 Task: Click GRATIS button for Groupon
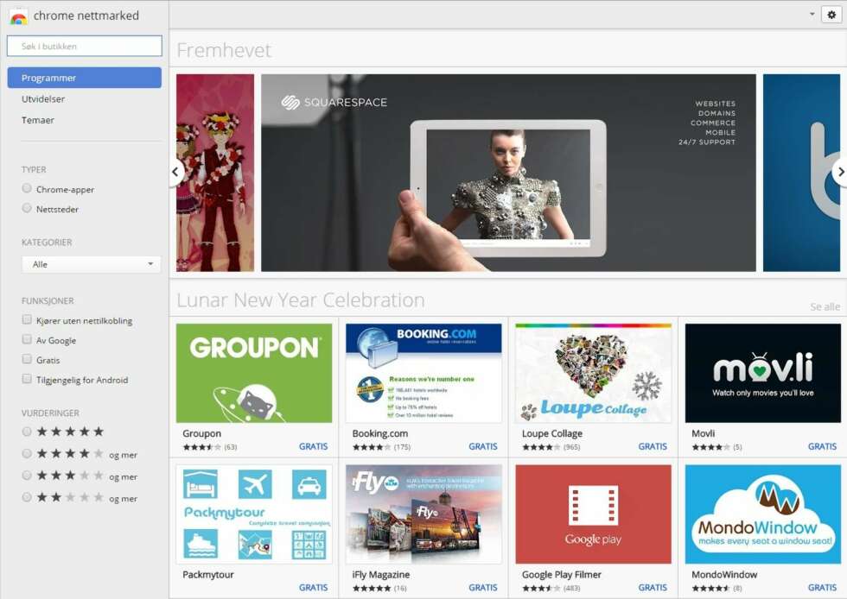[313, 446]
